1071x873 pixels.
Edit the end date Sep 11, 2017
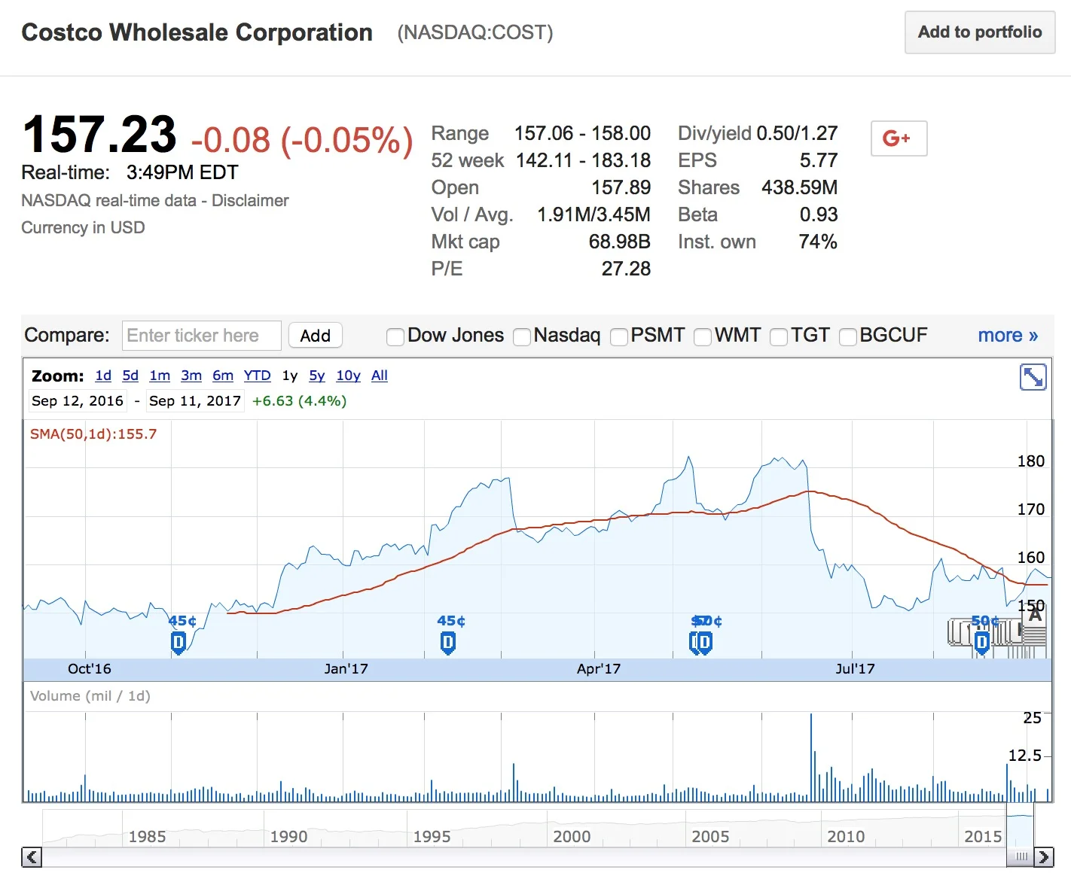(x=195, y=401)
